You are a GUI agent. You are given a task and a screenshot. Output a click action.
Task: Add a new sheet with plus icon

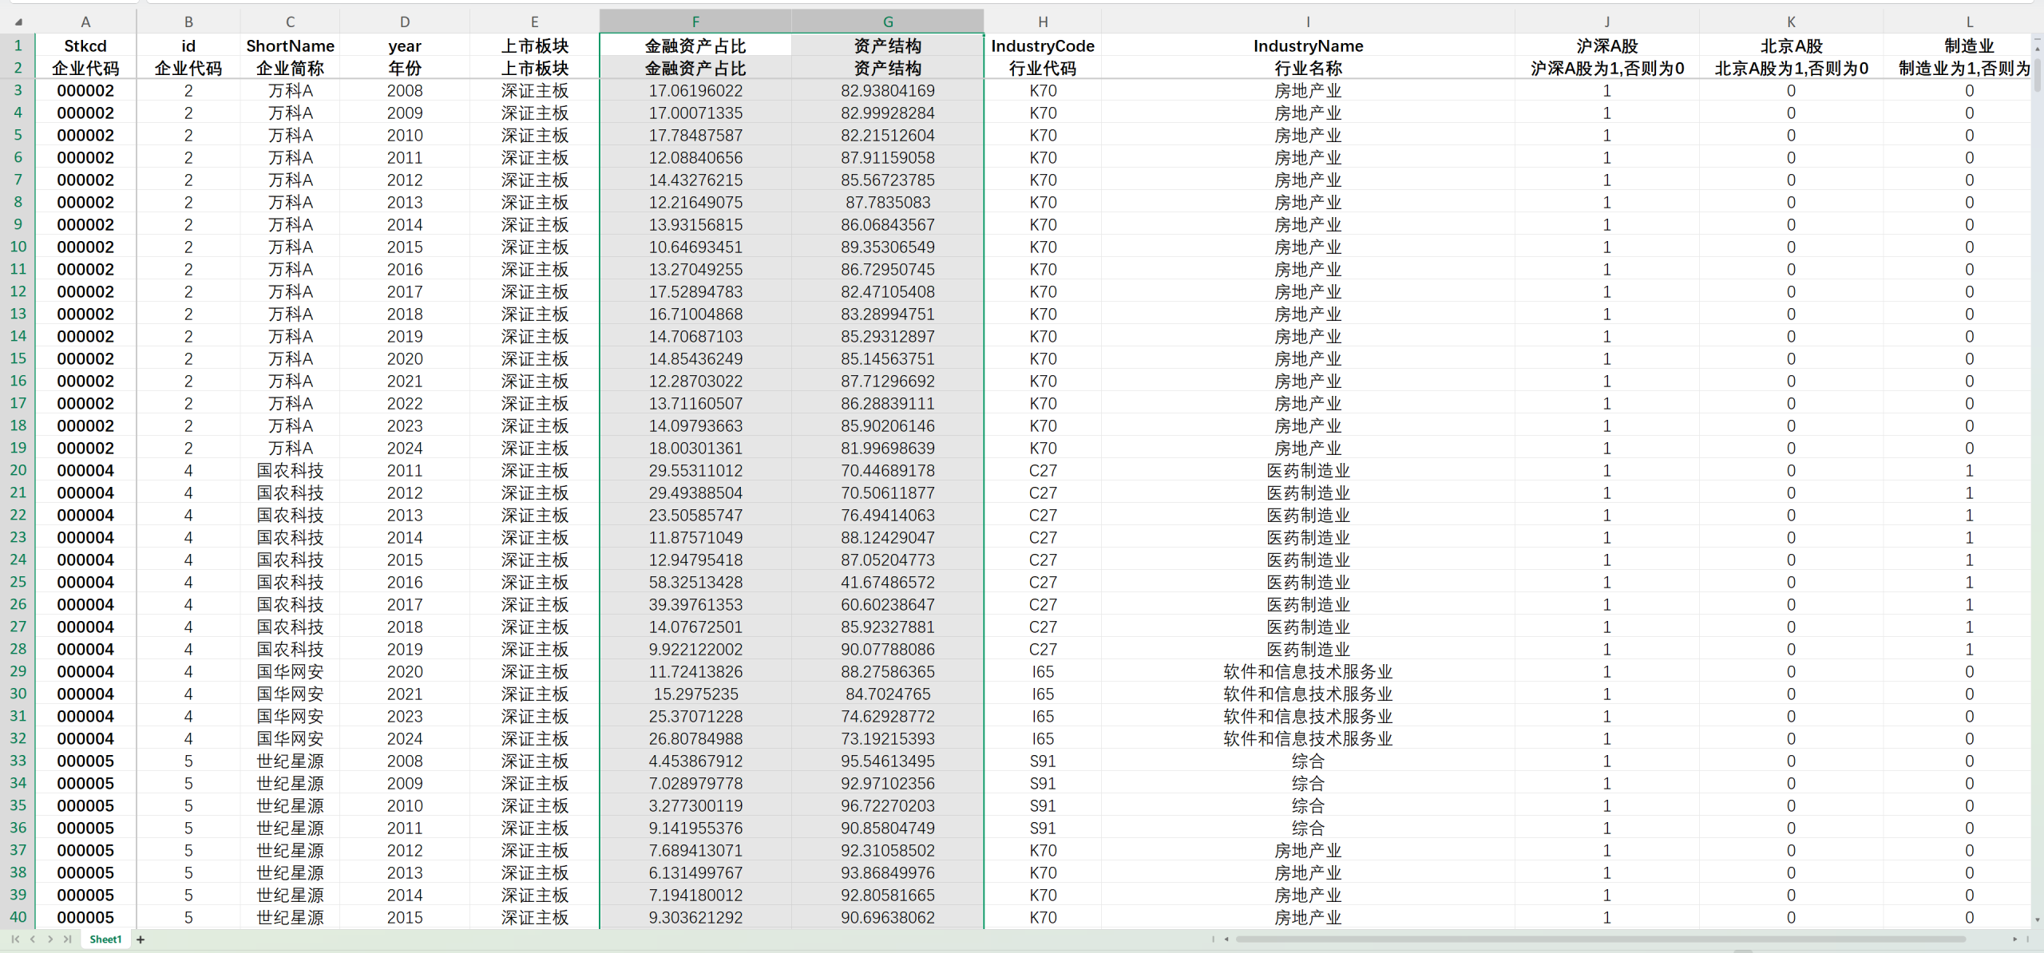141,939
